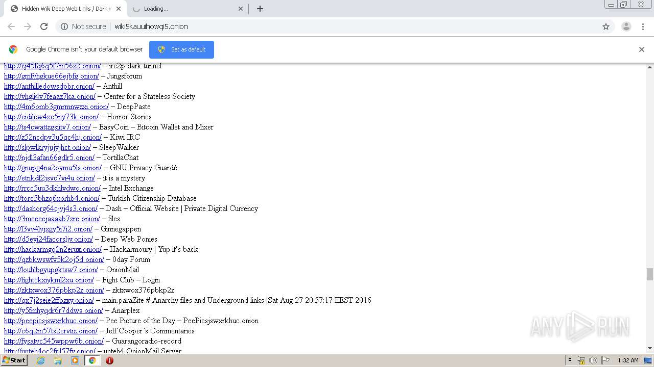
Task: Open the Windows Start menu
Action: pos(14,360)
